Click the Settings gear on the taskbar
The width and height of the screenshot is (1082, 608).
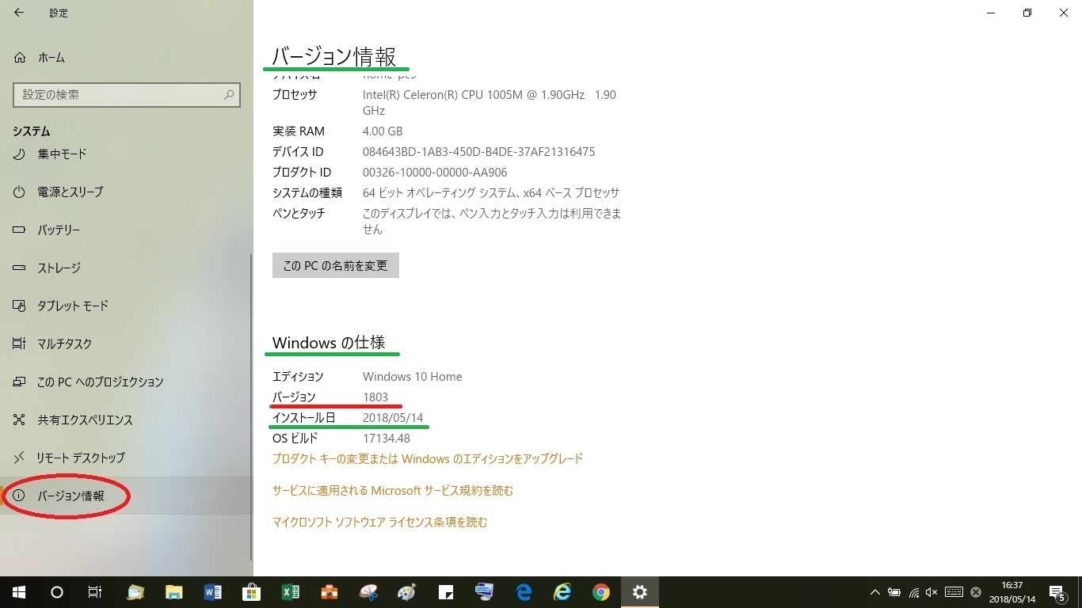point(640,592)
